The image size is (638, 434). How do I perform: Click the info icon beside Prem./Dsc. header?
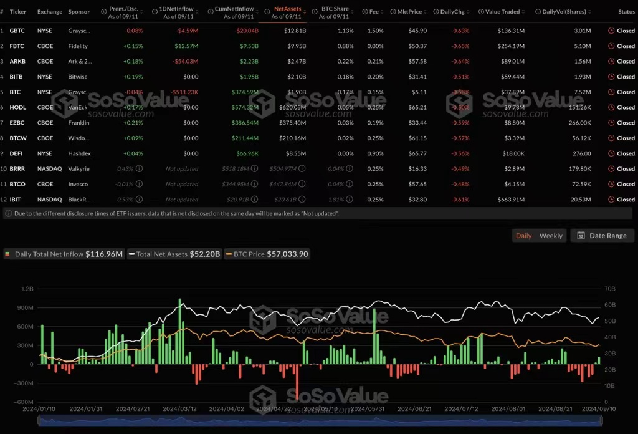(x=103, y=12)
